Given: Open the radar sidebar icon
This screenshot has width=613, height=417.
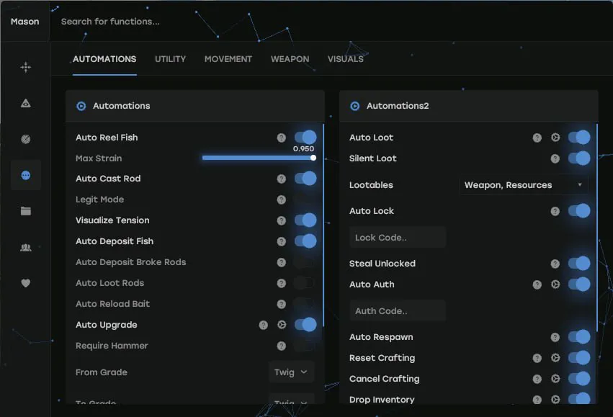Looking at the screenshot, I should click(26, 139).
